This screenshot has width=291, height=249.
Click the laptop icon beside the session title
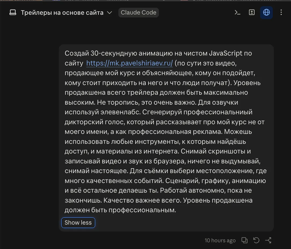[13, 12]
